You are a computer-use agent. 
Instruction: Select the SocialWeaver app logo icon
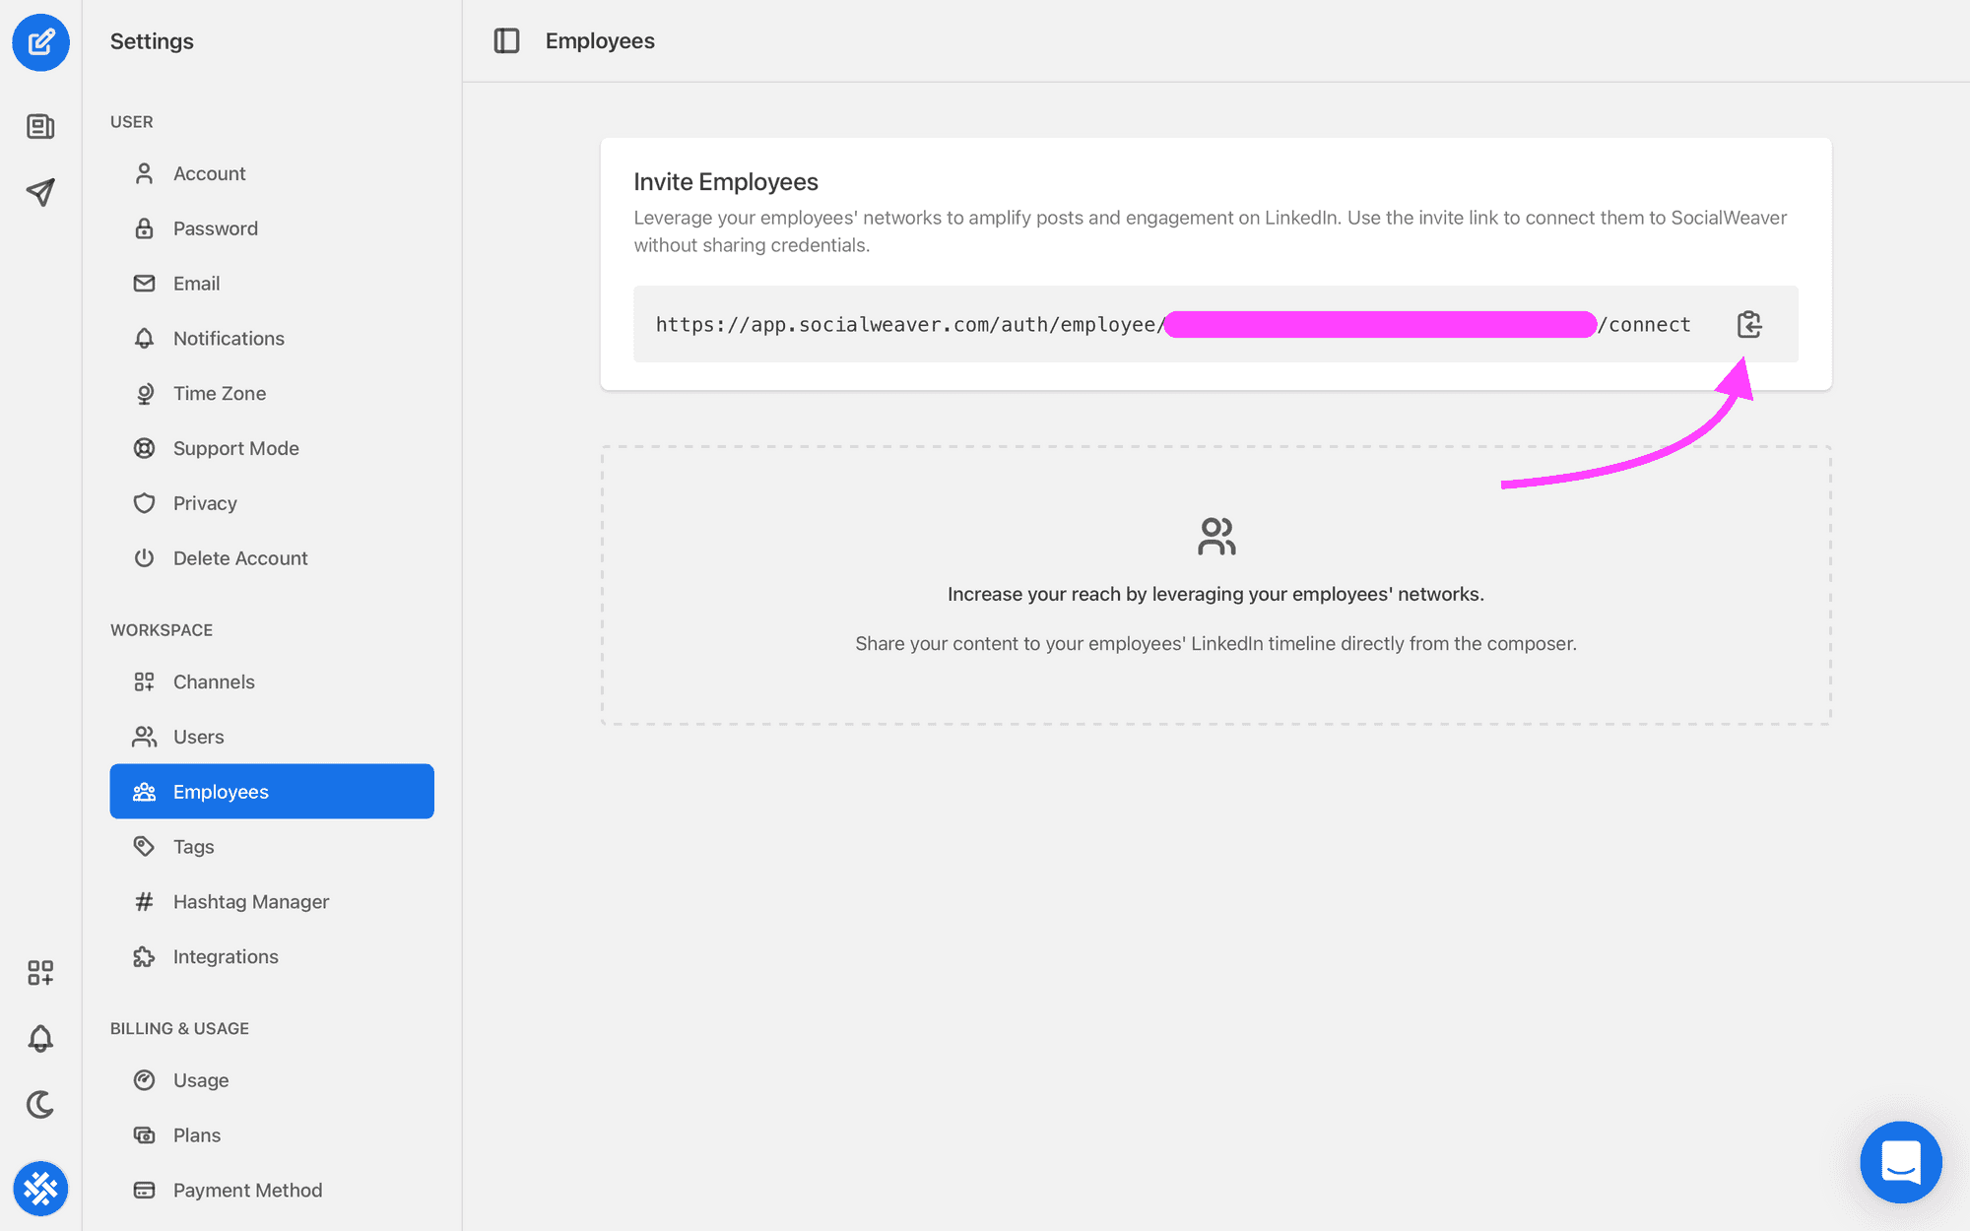click(39, 1189)
